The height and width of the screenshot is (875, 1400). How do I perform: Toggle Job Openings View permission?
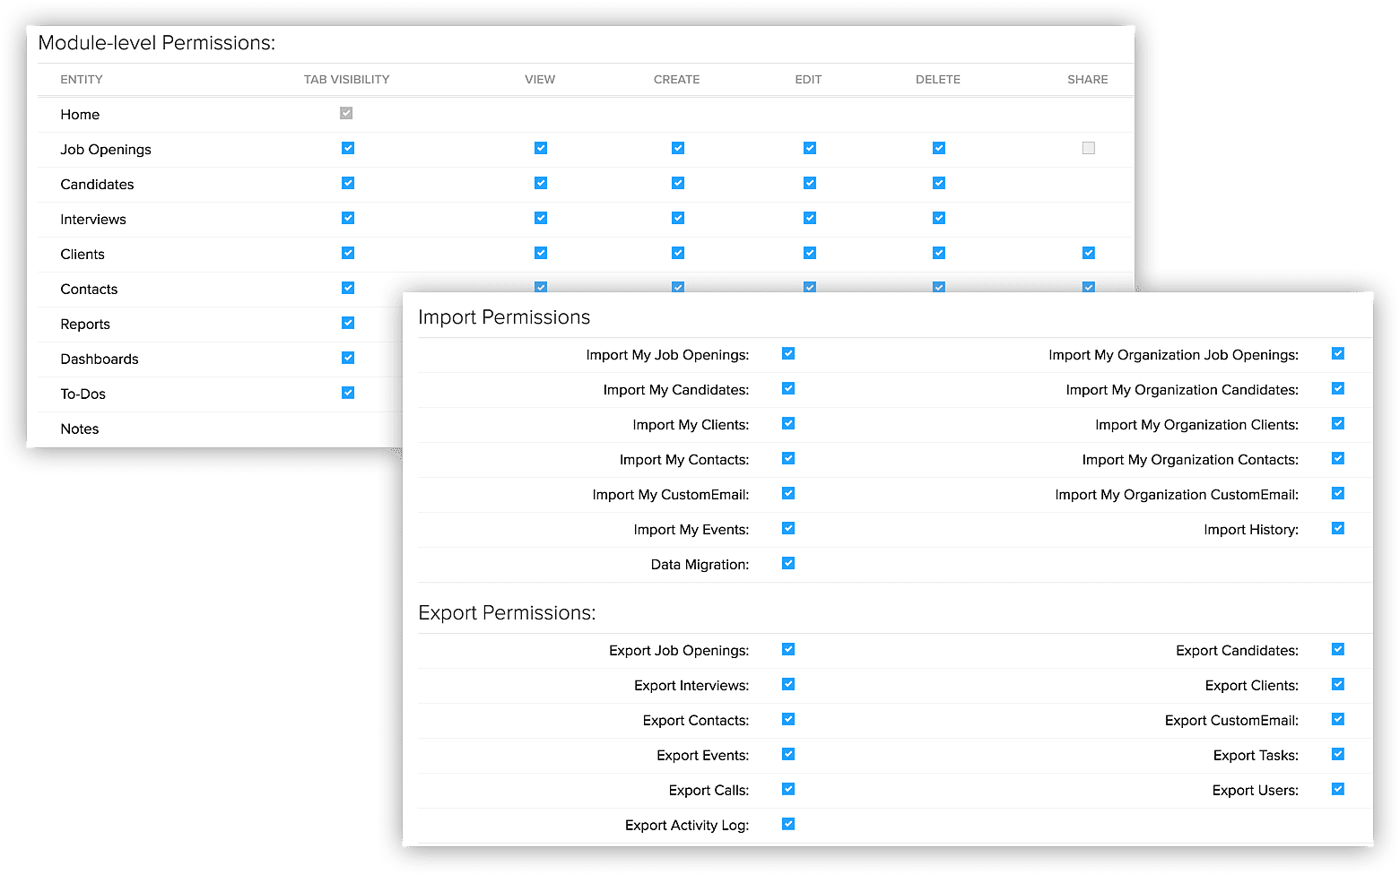541,148
